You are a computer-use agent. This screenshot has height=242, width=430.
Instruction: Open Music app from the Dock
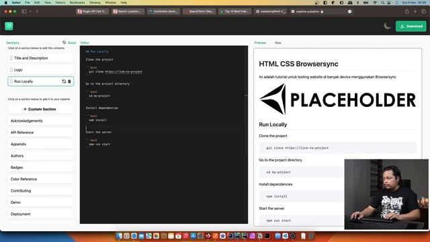click(x=185, y=236)
